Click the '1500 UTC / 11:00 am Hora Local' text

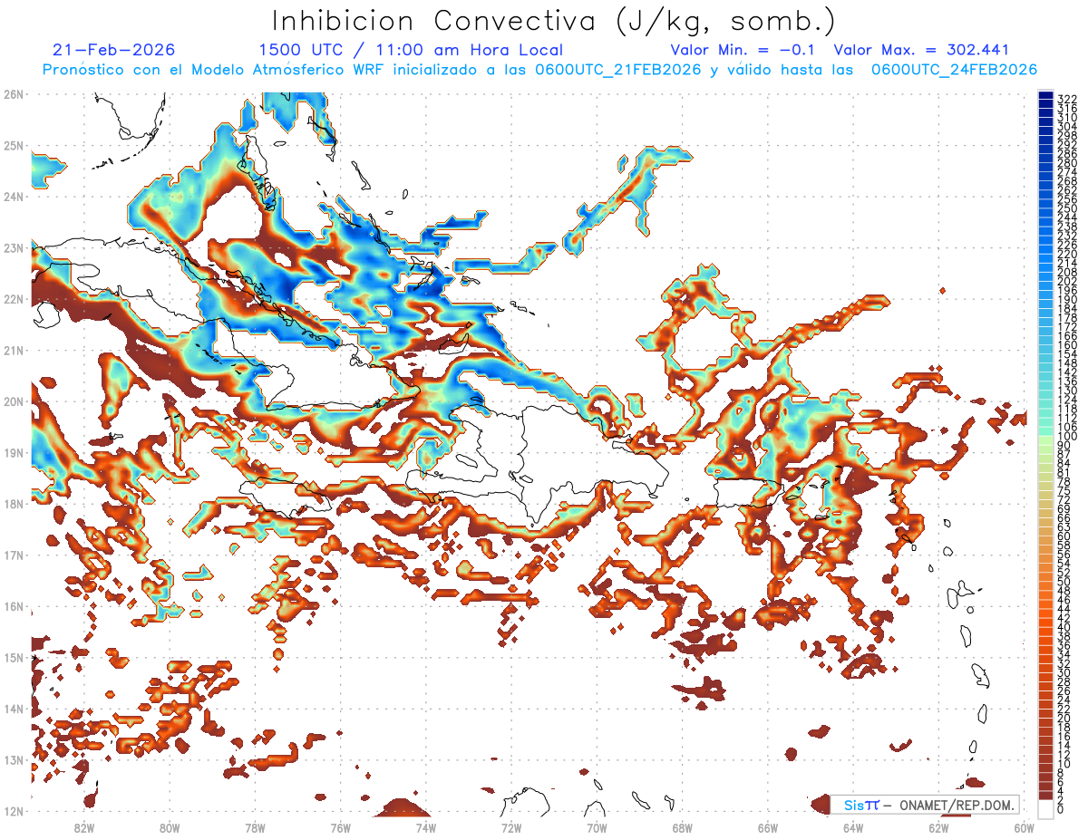(x=410, y=50)
